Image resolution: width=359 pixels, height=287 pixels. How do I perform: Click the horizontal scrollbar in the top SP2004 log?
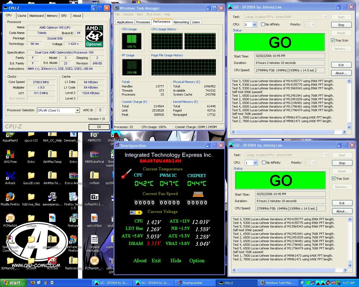pos(285,132)
